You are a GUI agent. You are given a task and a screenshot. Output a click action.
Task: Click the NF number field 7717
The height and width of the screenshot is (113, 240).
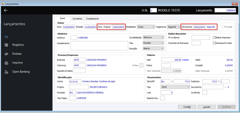pos(182,81)
